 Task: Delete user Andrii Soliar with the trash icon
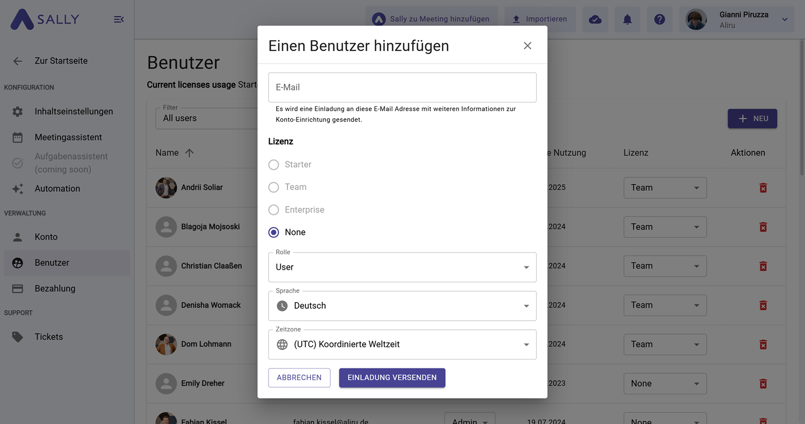[763, 188]
